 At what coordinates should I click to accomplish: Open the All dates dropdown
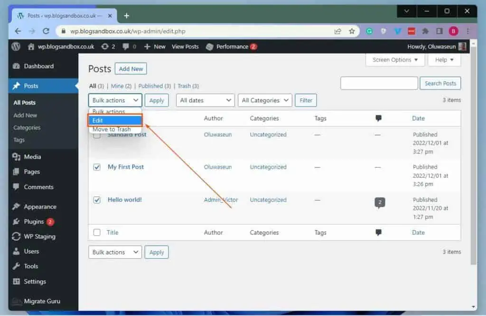coord(205,100)
